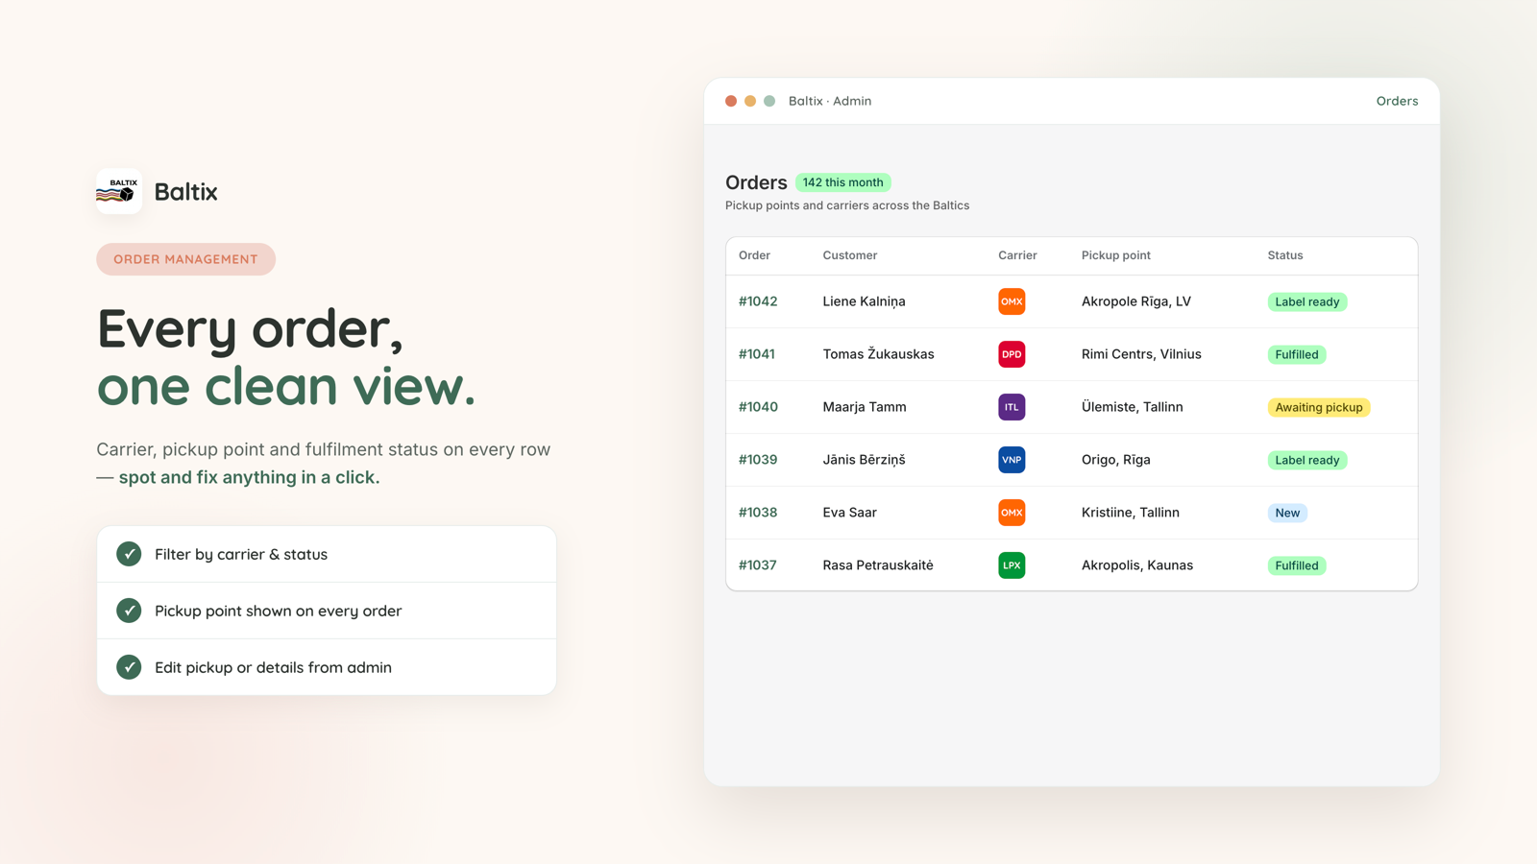Select customer Tomas Žukauskas
The image size is (1537, 864).
point(878,354)
